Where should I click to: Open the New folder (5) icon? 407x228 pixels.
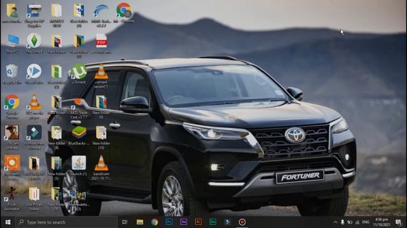[57, 167]
